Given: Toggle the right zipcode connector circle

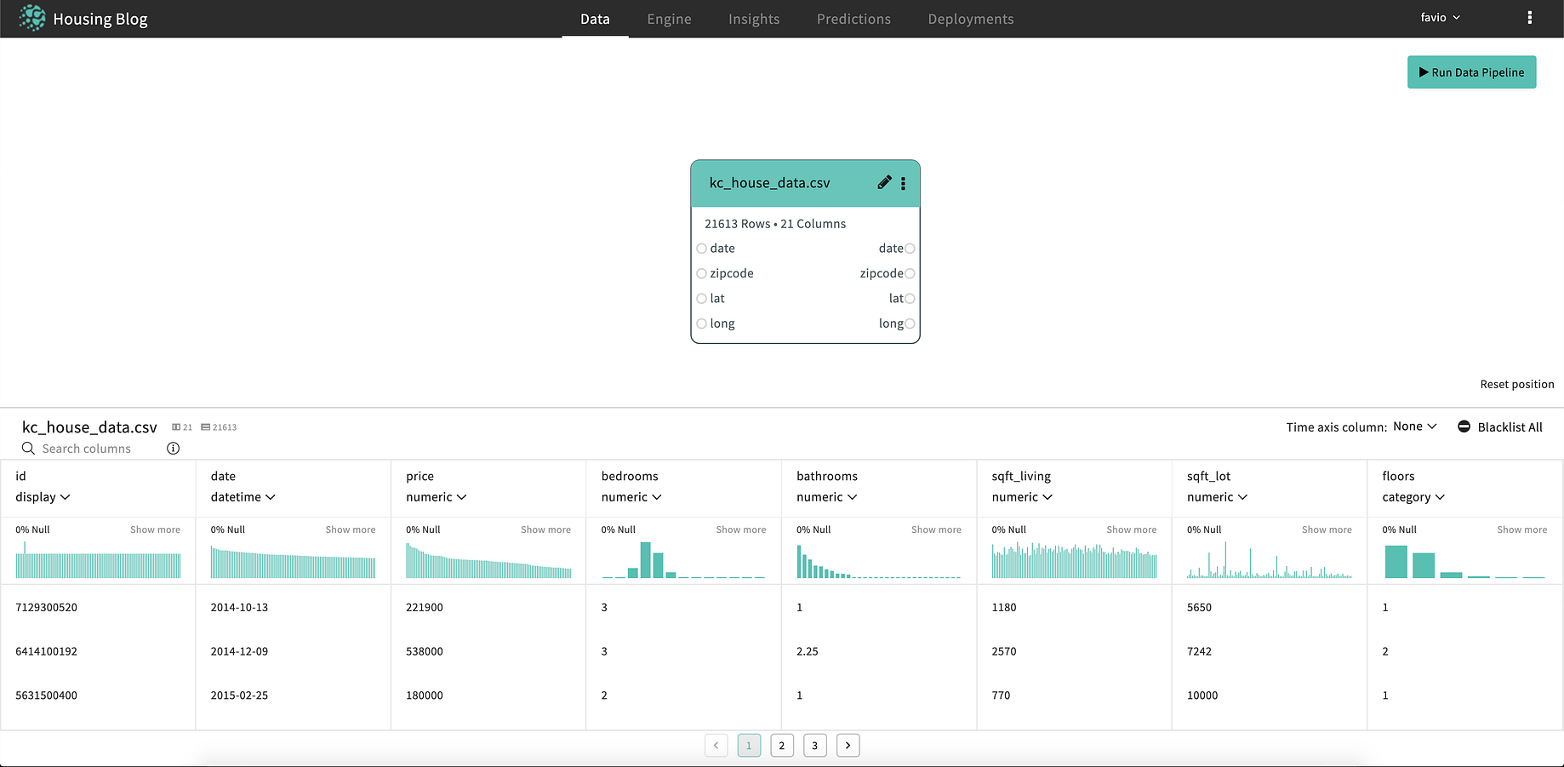Looking at the screenshot, I should coord(910,273).
